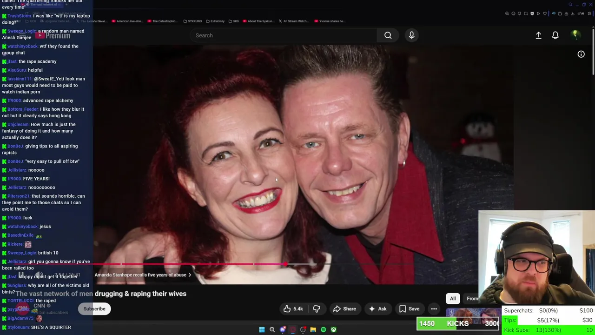The width and height of the screenshot is (595, 335).
Task: Click chat message 'british 10'
Action: click(48, 253)
